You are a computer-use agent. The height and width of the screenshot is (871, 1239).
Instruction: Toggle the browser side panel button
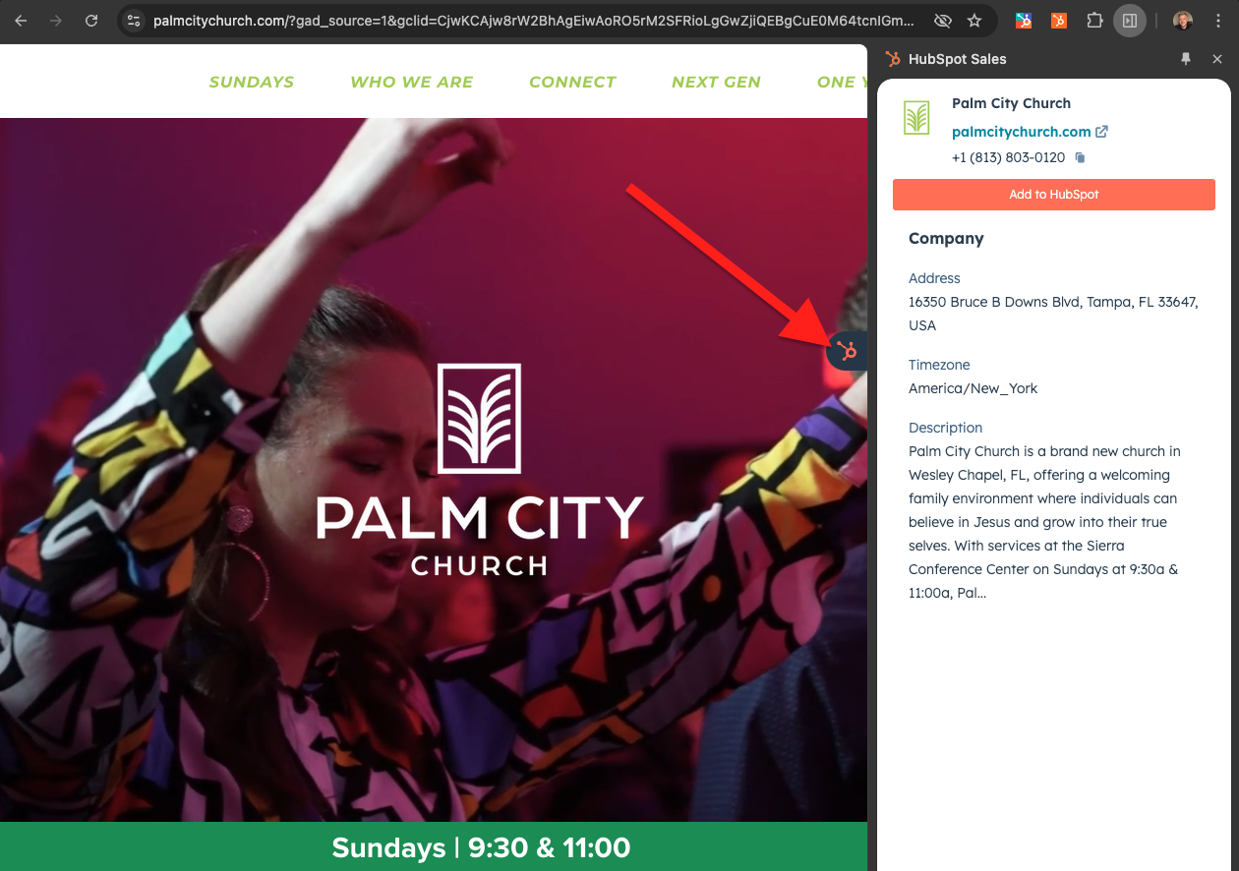pos(1130,20)
